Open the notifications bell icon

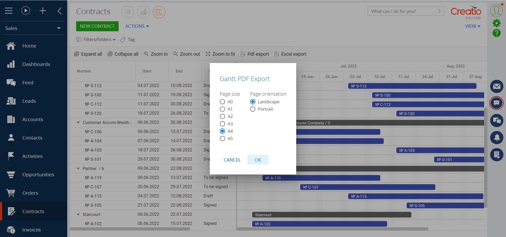[497, 137]
